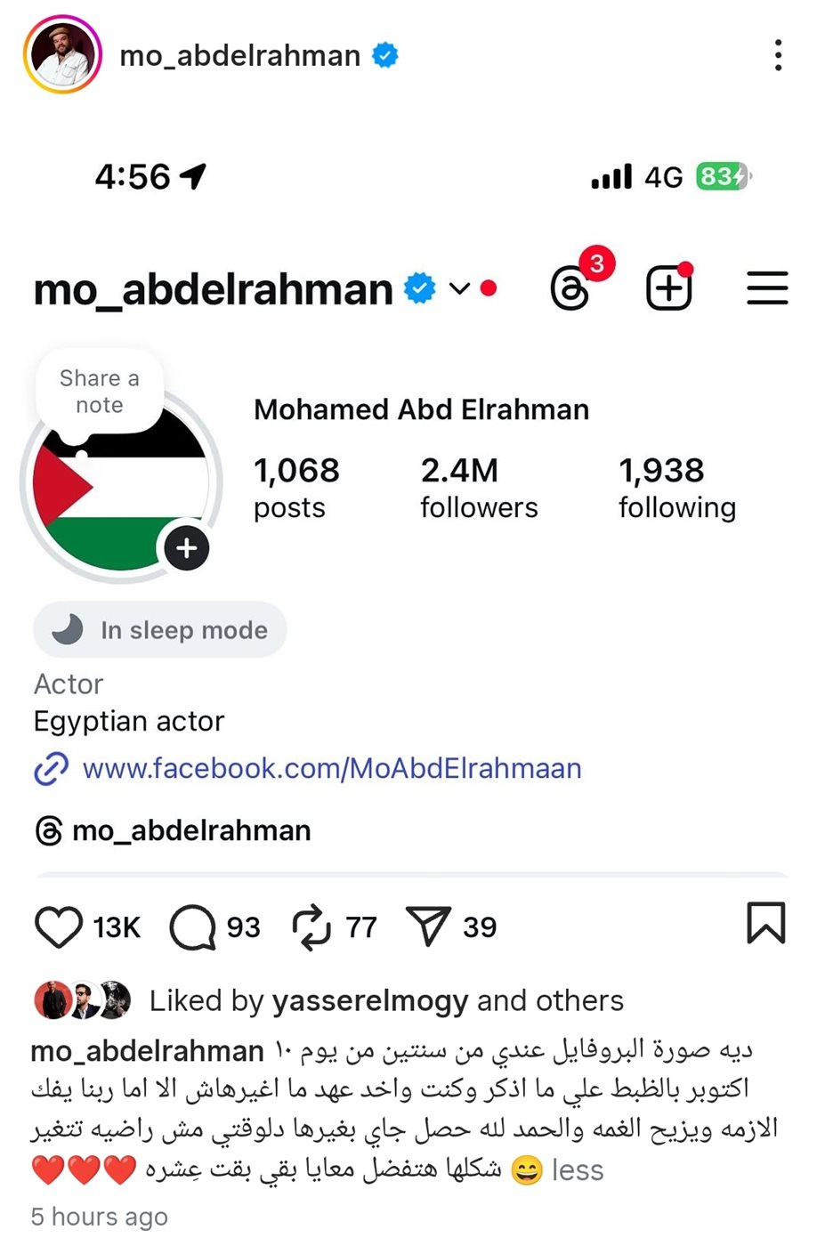The image size is (825, 1246).
Task: Tap the repost arrows icon
Action: tap(311, 926)
